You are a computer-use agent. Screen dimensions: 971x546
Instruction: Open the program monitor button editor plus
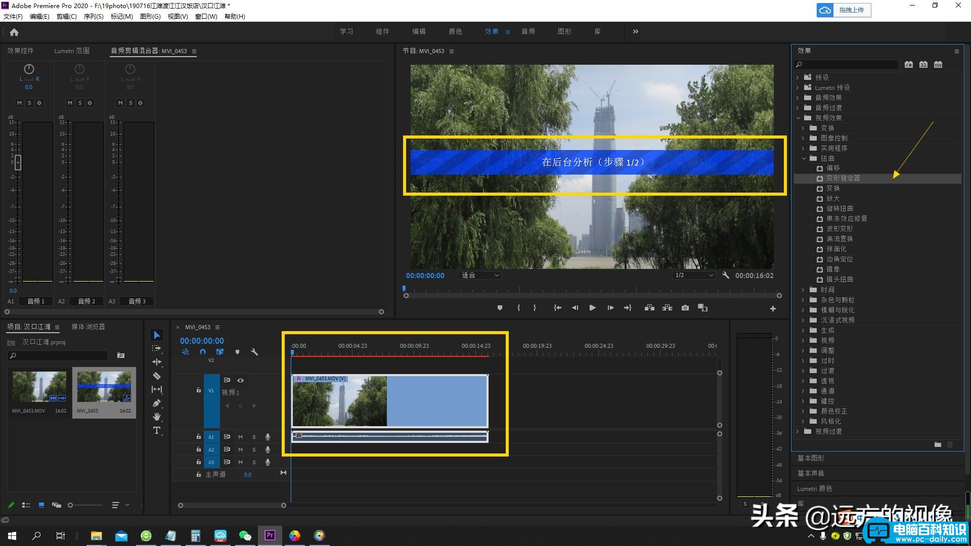(773, 308)
